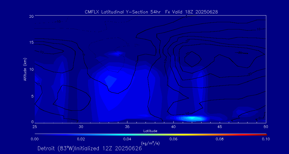This screenshot has height=154, width=289.
Task: Click the altitude axis tick label "5"
Action: click(32, 96)
